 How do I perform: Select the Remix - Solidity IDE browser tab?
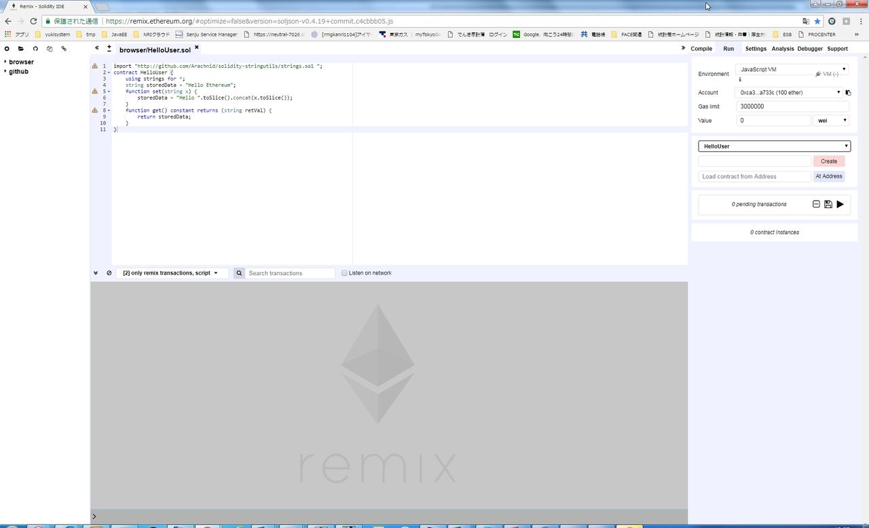(46, 6)
